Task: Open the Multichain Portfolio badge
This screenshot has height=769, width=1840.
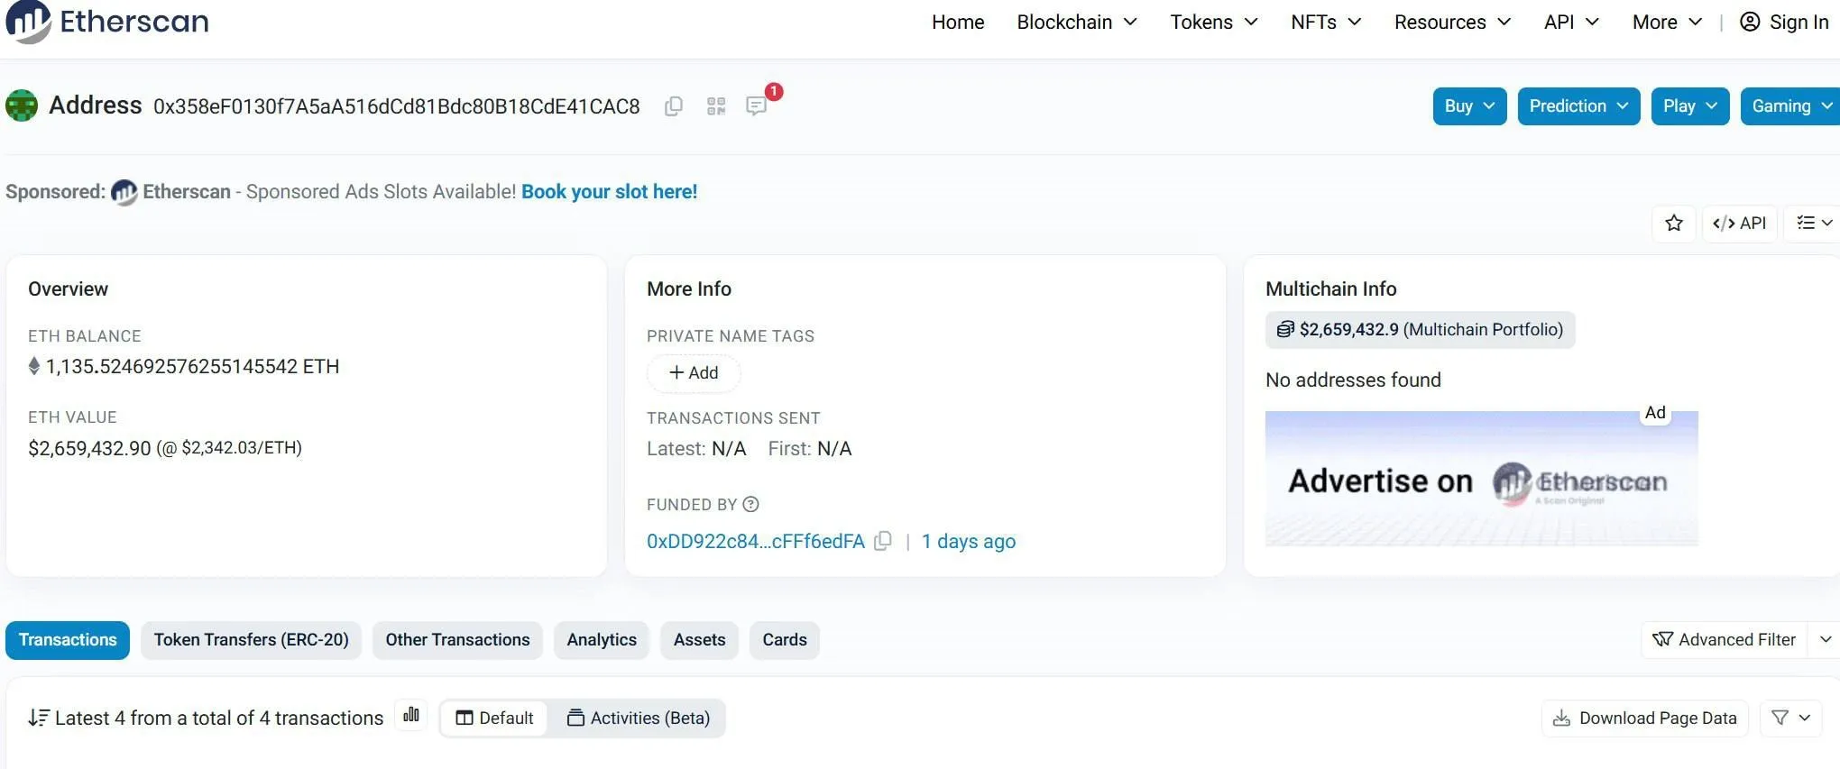Action: (1420, 330)
